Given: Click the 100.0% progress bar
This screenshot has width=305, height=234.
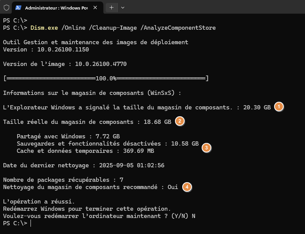Looking at the screenshot, I should tap(106, 78).
